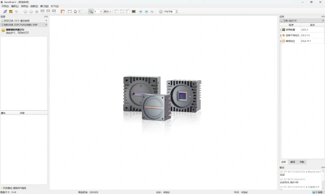Select the left-panel layout icon
Viewport: 325px width, 194px height.
(116, 11)
